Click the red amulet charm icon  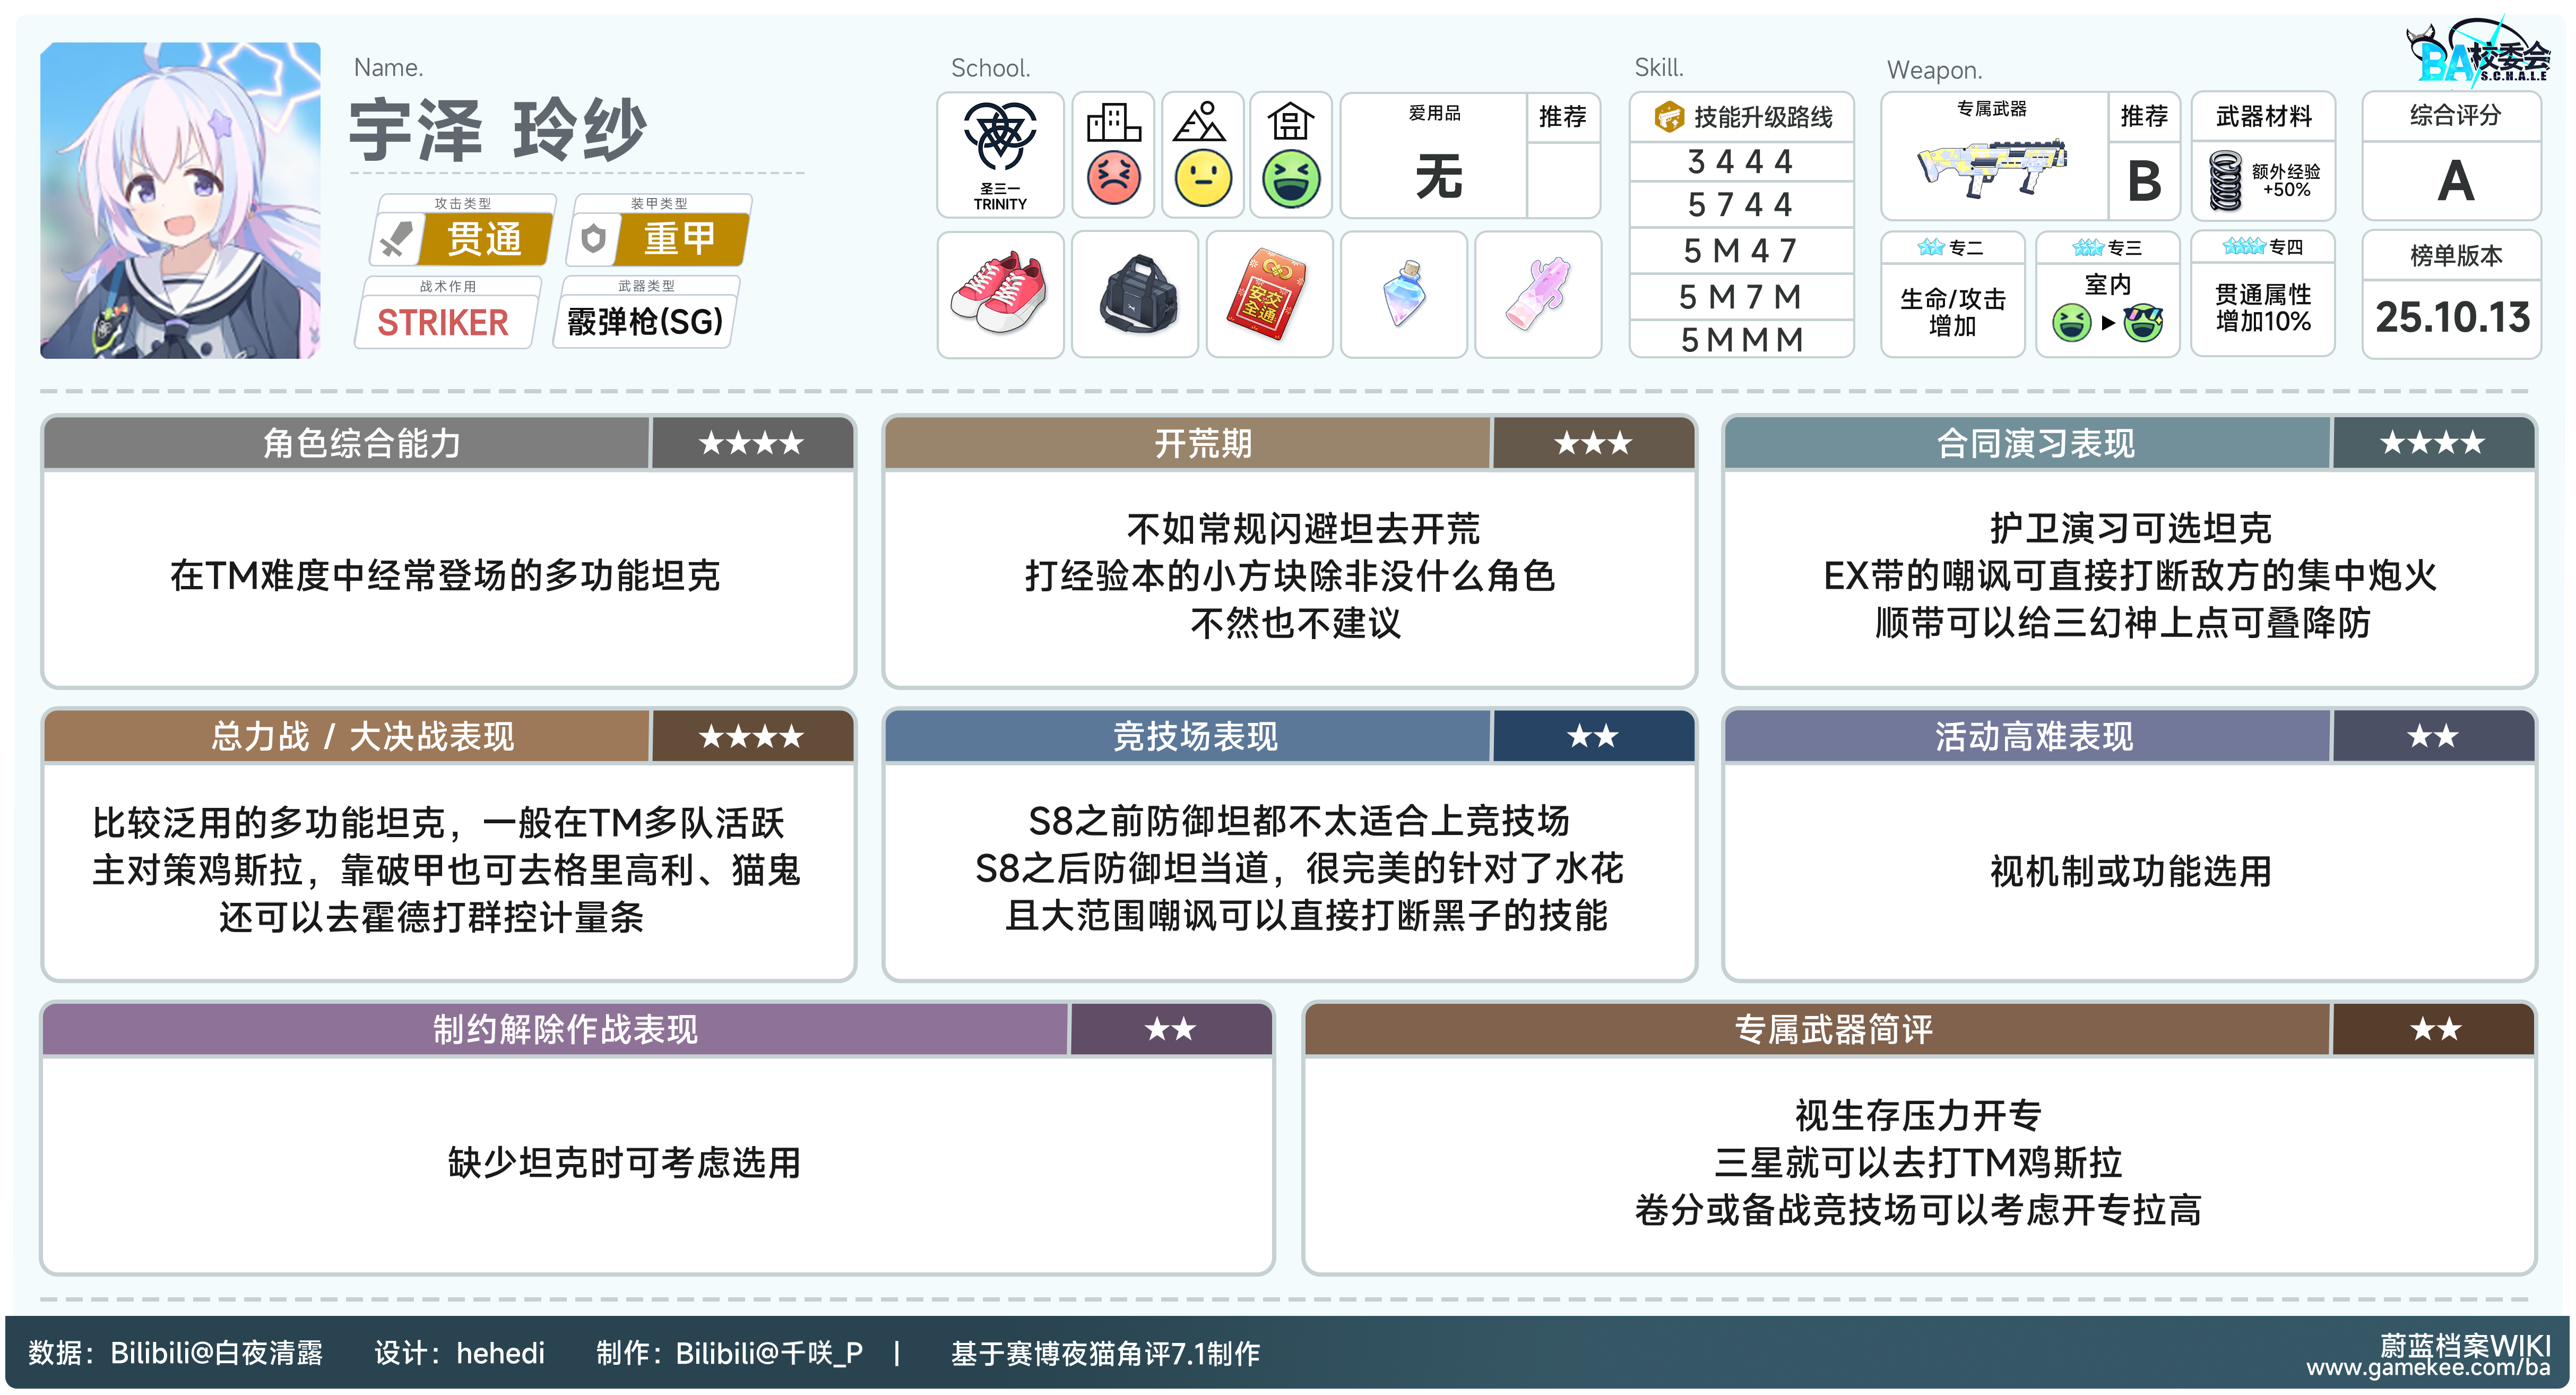coord(1268,294)
